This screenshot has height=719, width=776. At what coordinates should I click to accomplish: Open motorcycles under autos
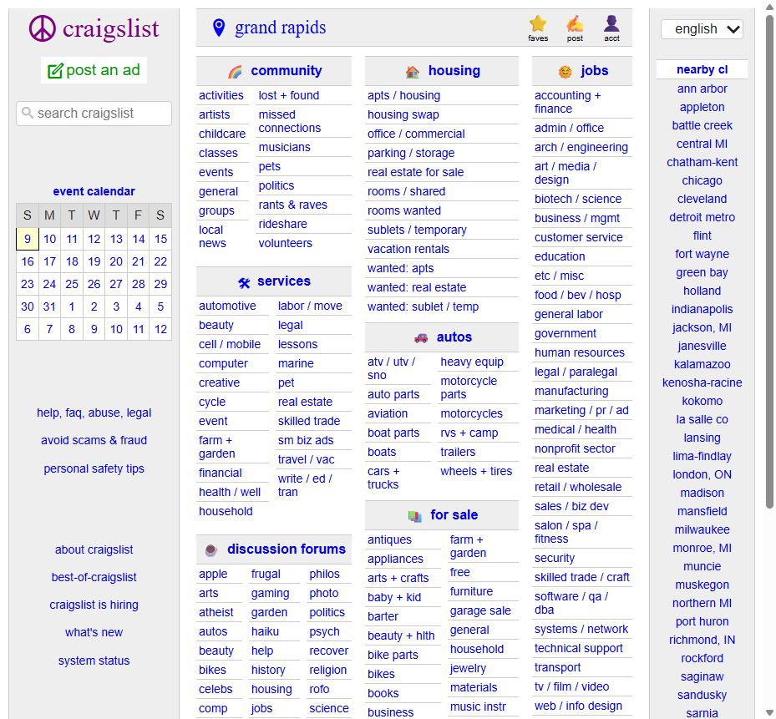pyautogui.click(x=471, y=413)
